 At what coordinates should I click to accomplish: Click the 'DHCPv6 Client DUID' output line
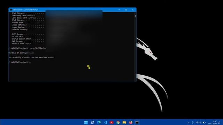(28, 39)
